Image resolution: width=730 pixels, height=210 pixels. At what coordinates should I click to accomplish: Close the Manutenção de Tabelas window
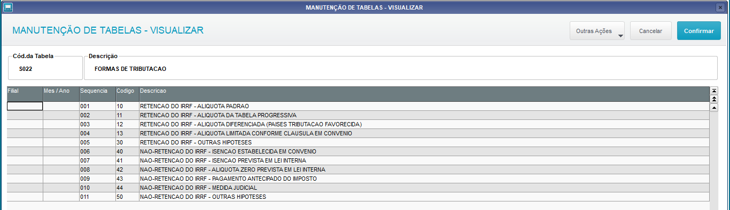(x=720, y=7)
